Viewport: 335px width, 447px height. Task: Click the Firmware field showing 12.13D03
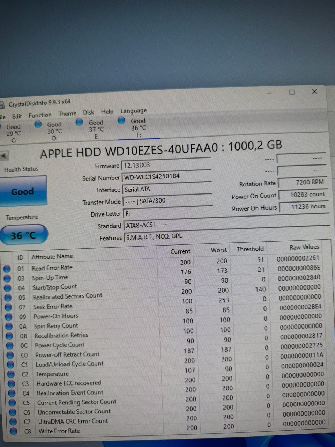[x=166, y=165]
